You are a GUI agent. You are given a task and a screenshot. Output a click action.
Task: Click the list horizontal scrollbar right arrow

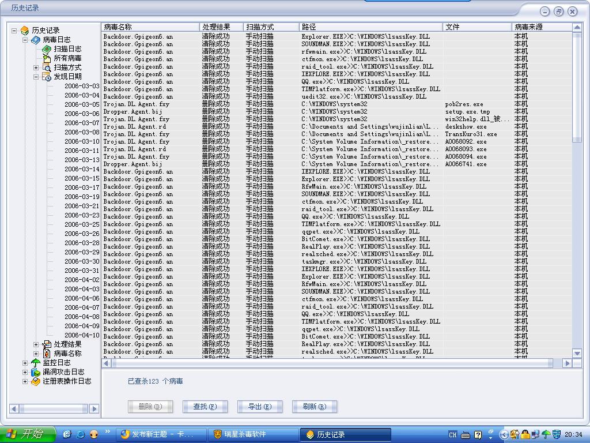(568, 363)
